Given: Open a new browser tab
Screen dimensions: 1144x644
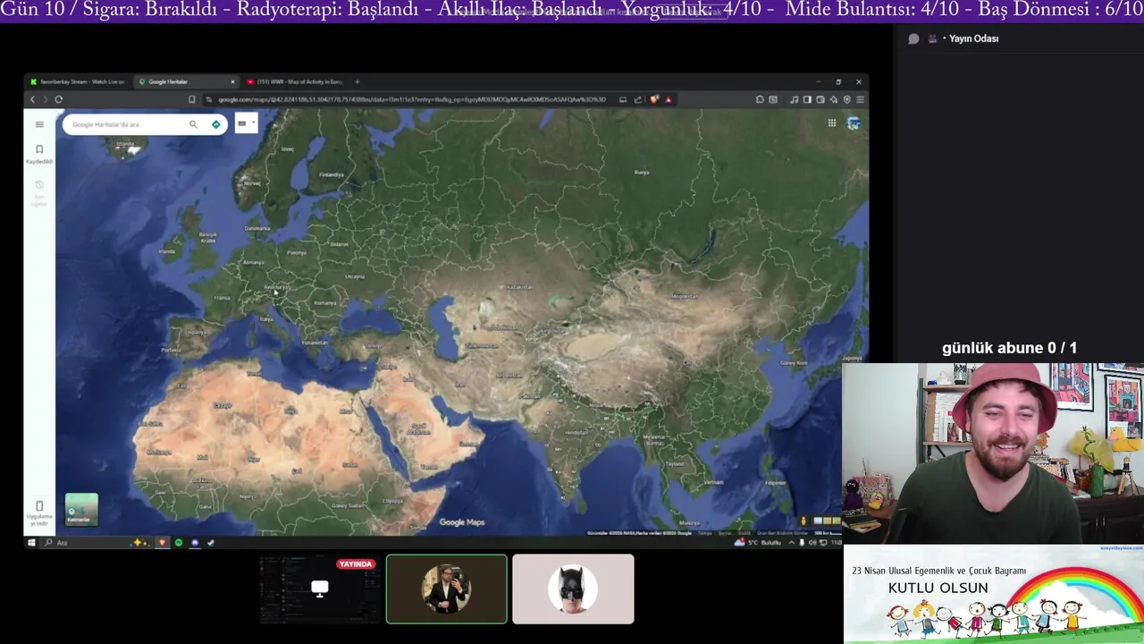Looking at the screenshot, I should point(357,81).
